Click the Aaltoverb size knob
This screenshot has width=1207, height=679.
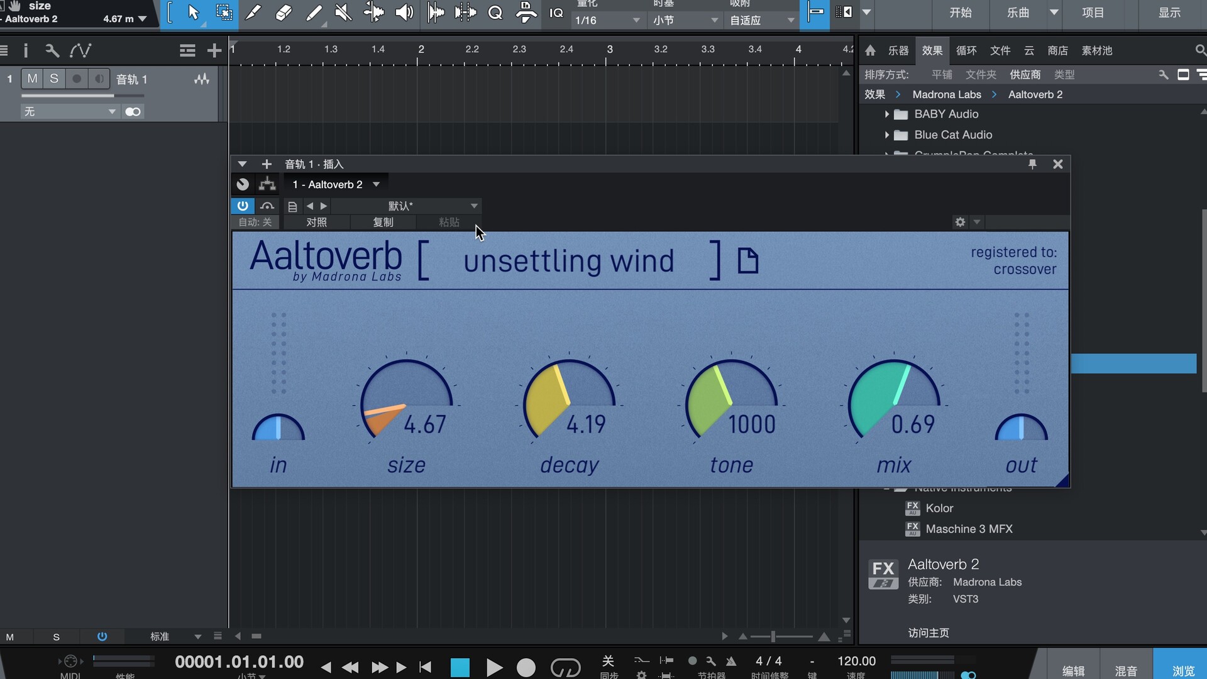[x=406, y=400]
